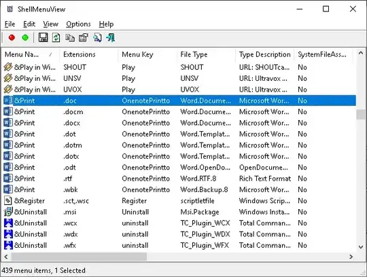Screen dimensions: 367x277
Task: Click the Word icon on the .docx row
Action: pos(8,123)
